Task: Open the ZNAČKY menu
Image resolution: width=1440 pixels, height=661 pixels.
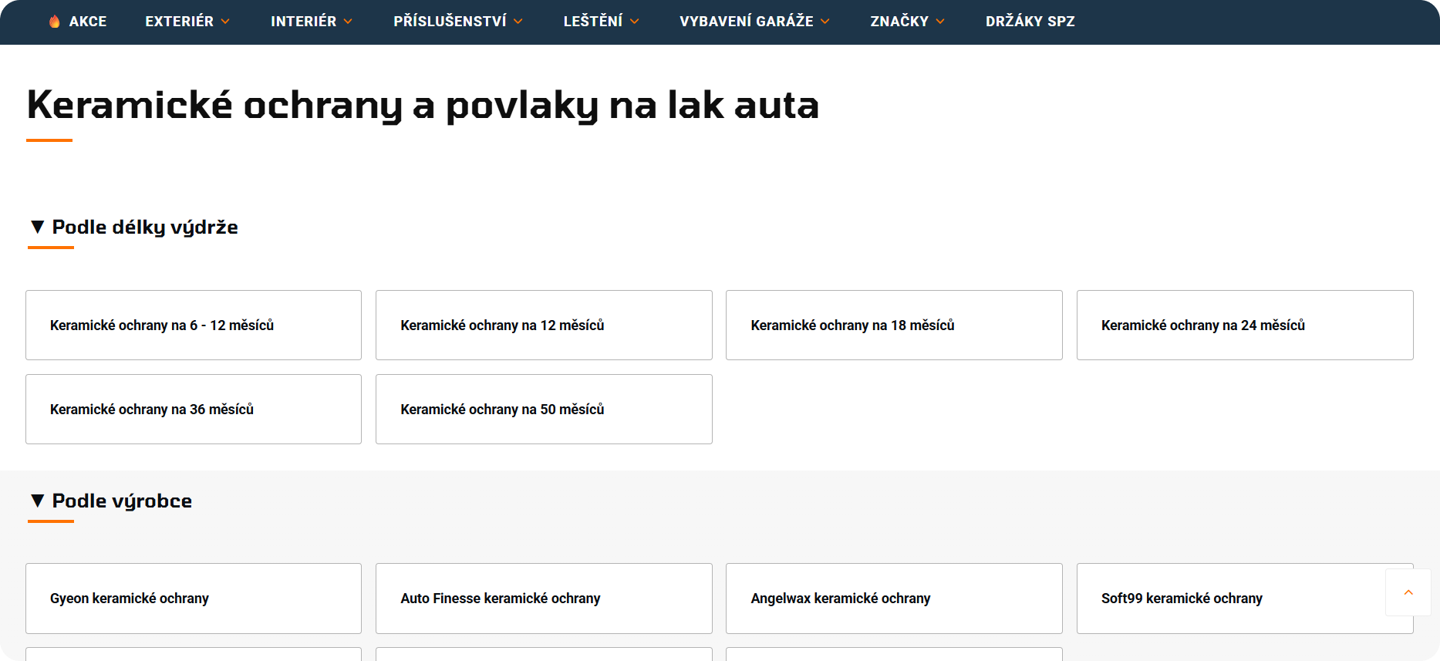Action: point(899,22)
